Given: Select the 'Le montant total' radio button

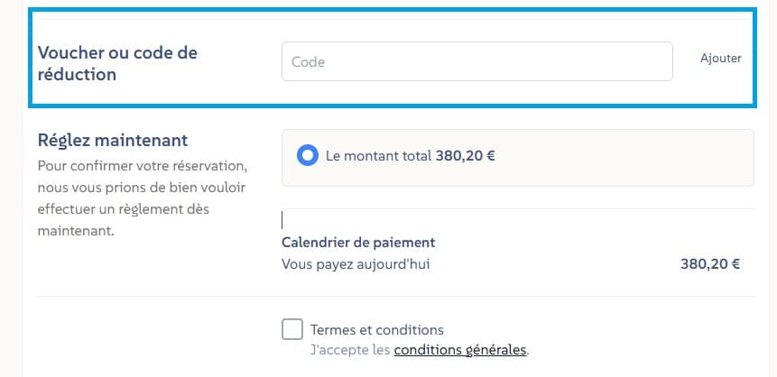Looking at the screenshot, I should [308, 155].
